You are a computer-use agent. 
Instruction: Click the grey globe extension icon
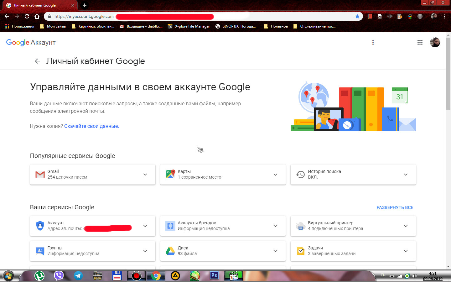[x=420, y=16]
